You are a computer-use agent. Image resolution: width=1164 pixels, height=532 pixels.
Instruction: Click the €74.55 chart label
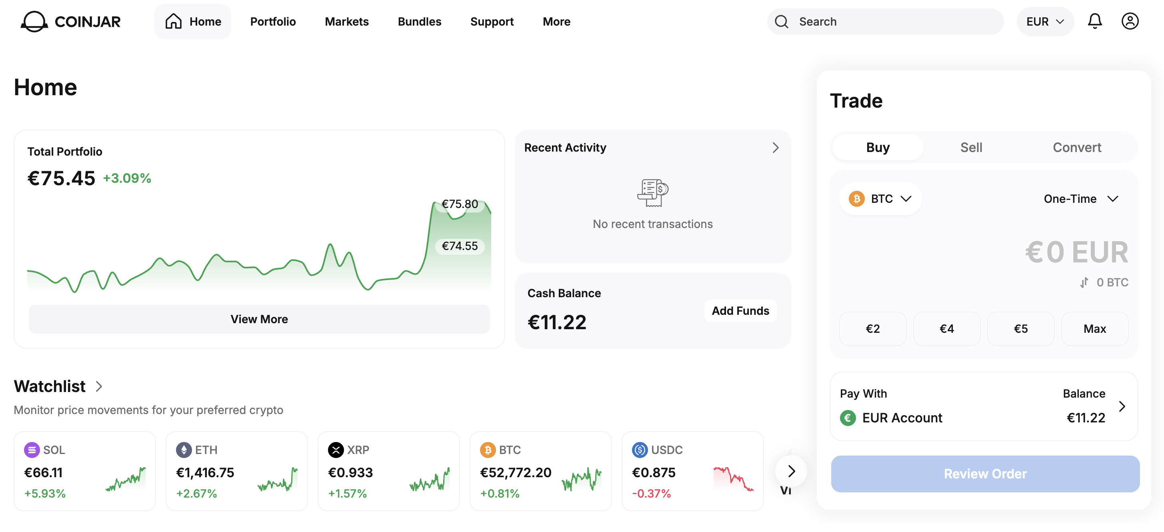(460, 246)
